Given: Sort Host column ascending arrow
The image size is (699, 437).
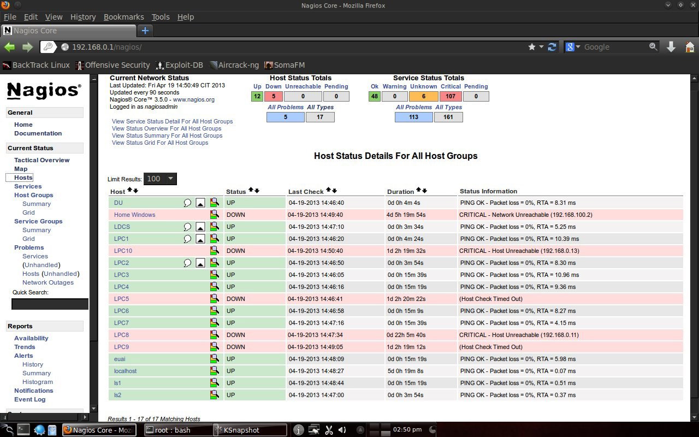Looking at the screenshot, I should tap(129, 190).
